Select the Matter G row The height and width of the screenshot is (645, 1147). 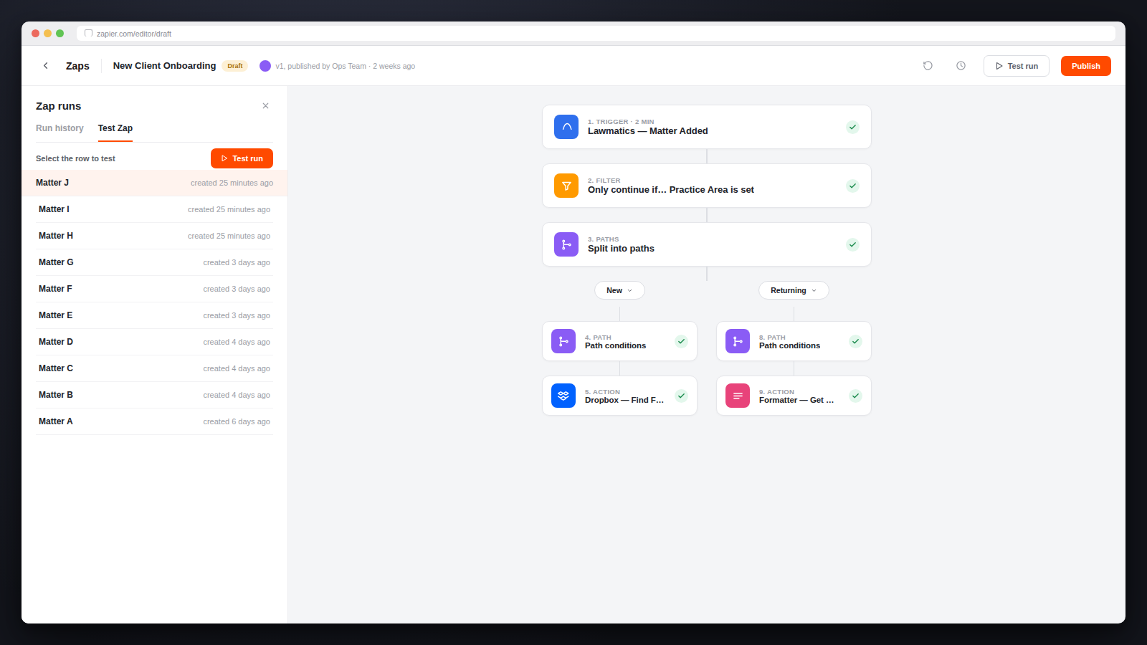point(154,262)
